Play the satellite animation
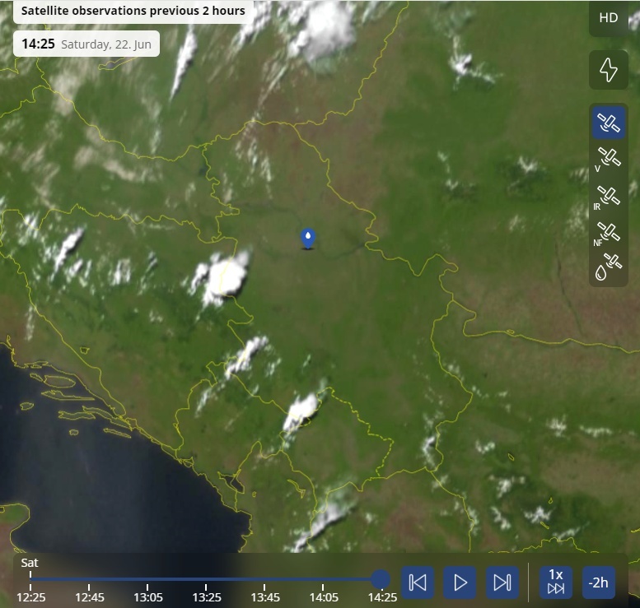 [460, 582]
